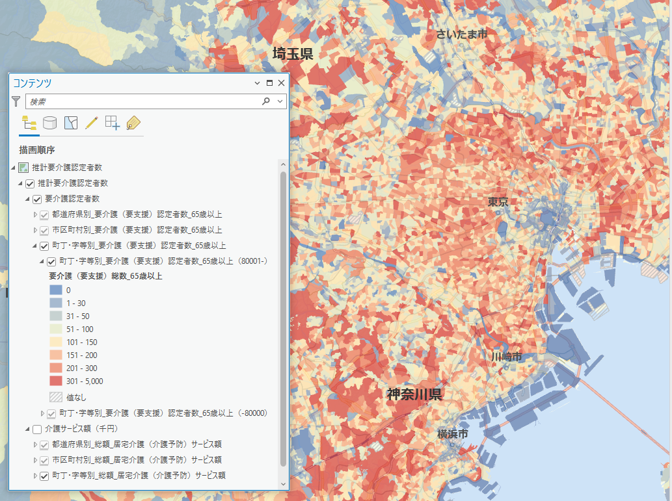Image resolution: width=672 pixels, height=501 pixels.
Task: Select List By Selection icon
Action: [71, 123]
